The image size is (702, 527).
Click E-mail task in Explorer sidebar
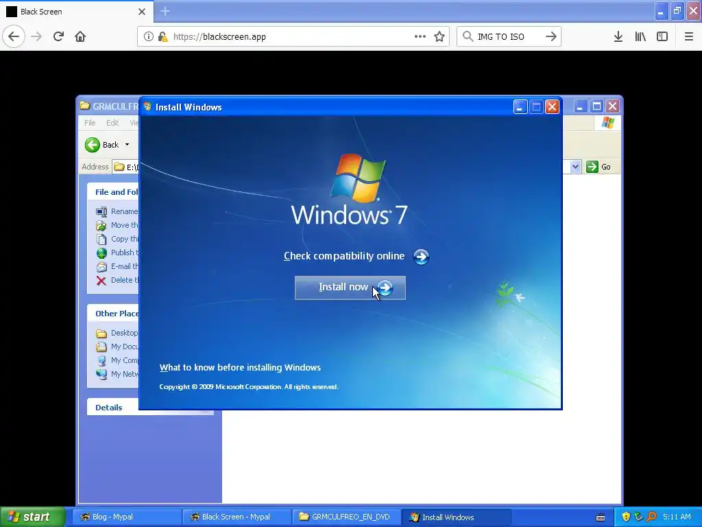coord(117,266)
